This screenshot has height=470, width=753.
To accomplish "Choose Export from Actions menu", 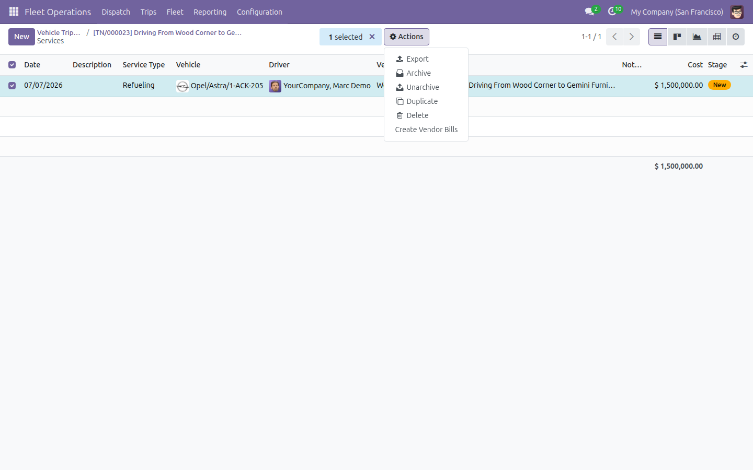I will coord(426,59).
